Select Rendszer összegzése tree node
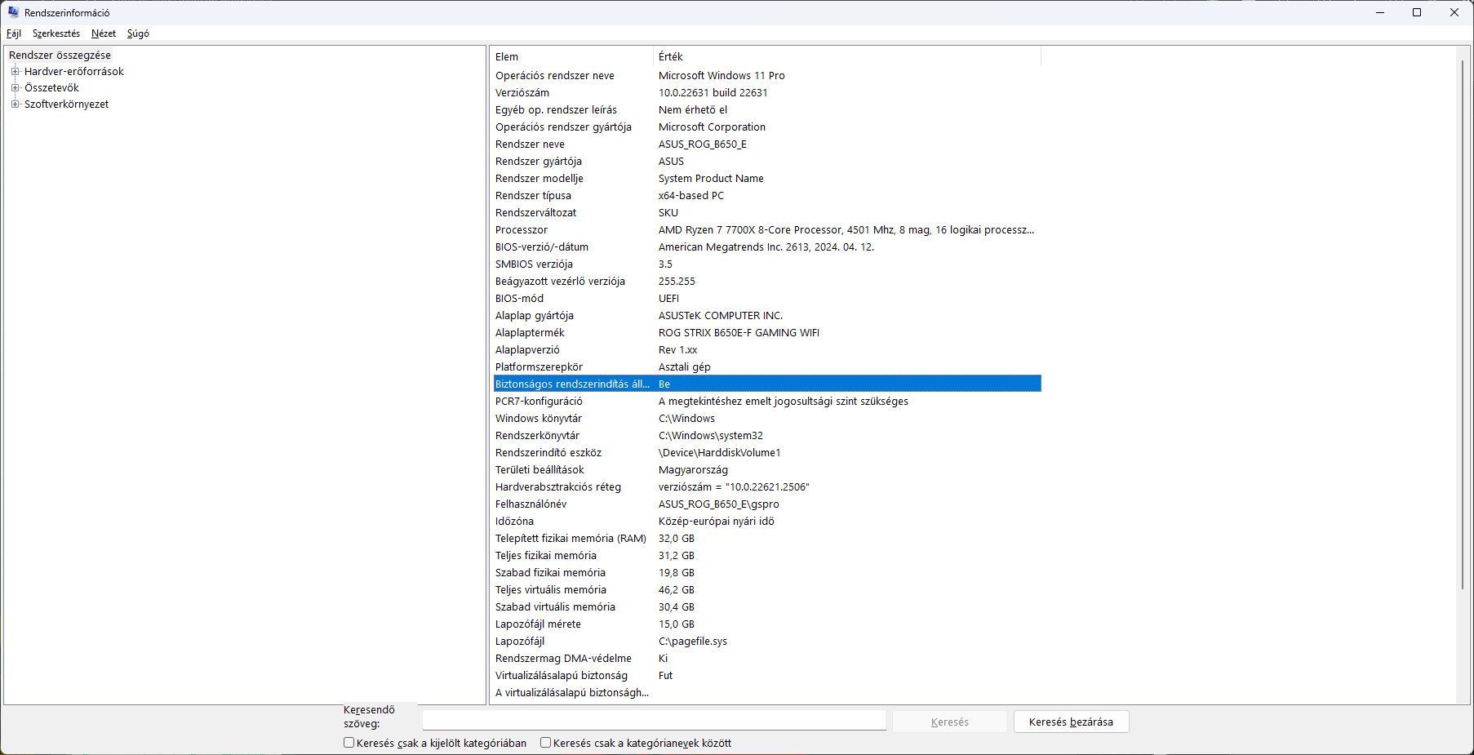Screen dimensions: 1474x755 click(x=60, y=55)
